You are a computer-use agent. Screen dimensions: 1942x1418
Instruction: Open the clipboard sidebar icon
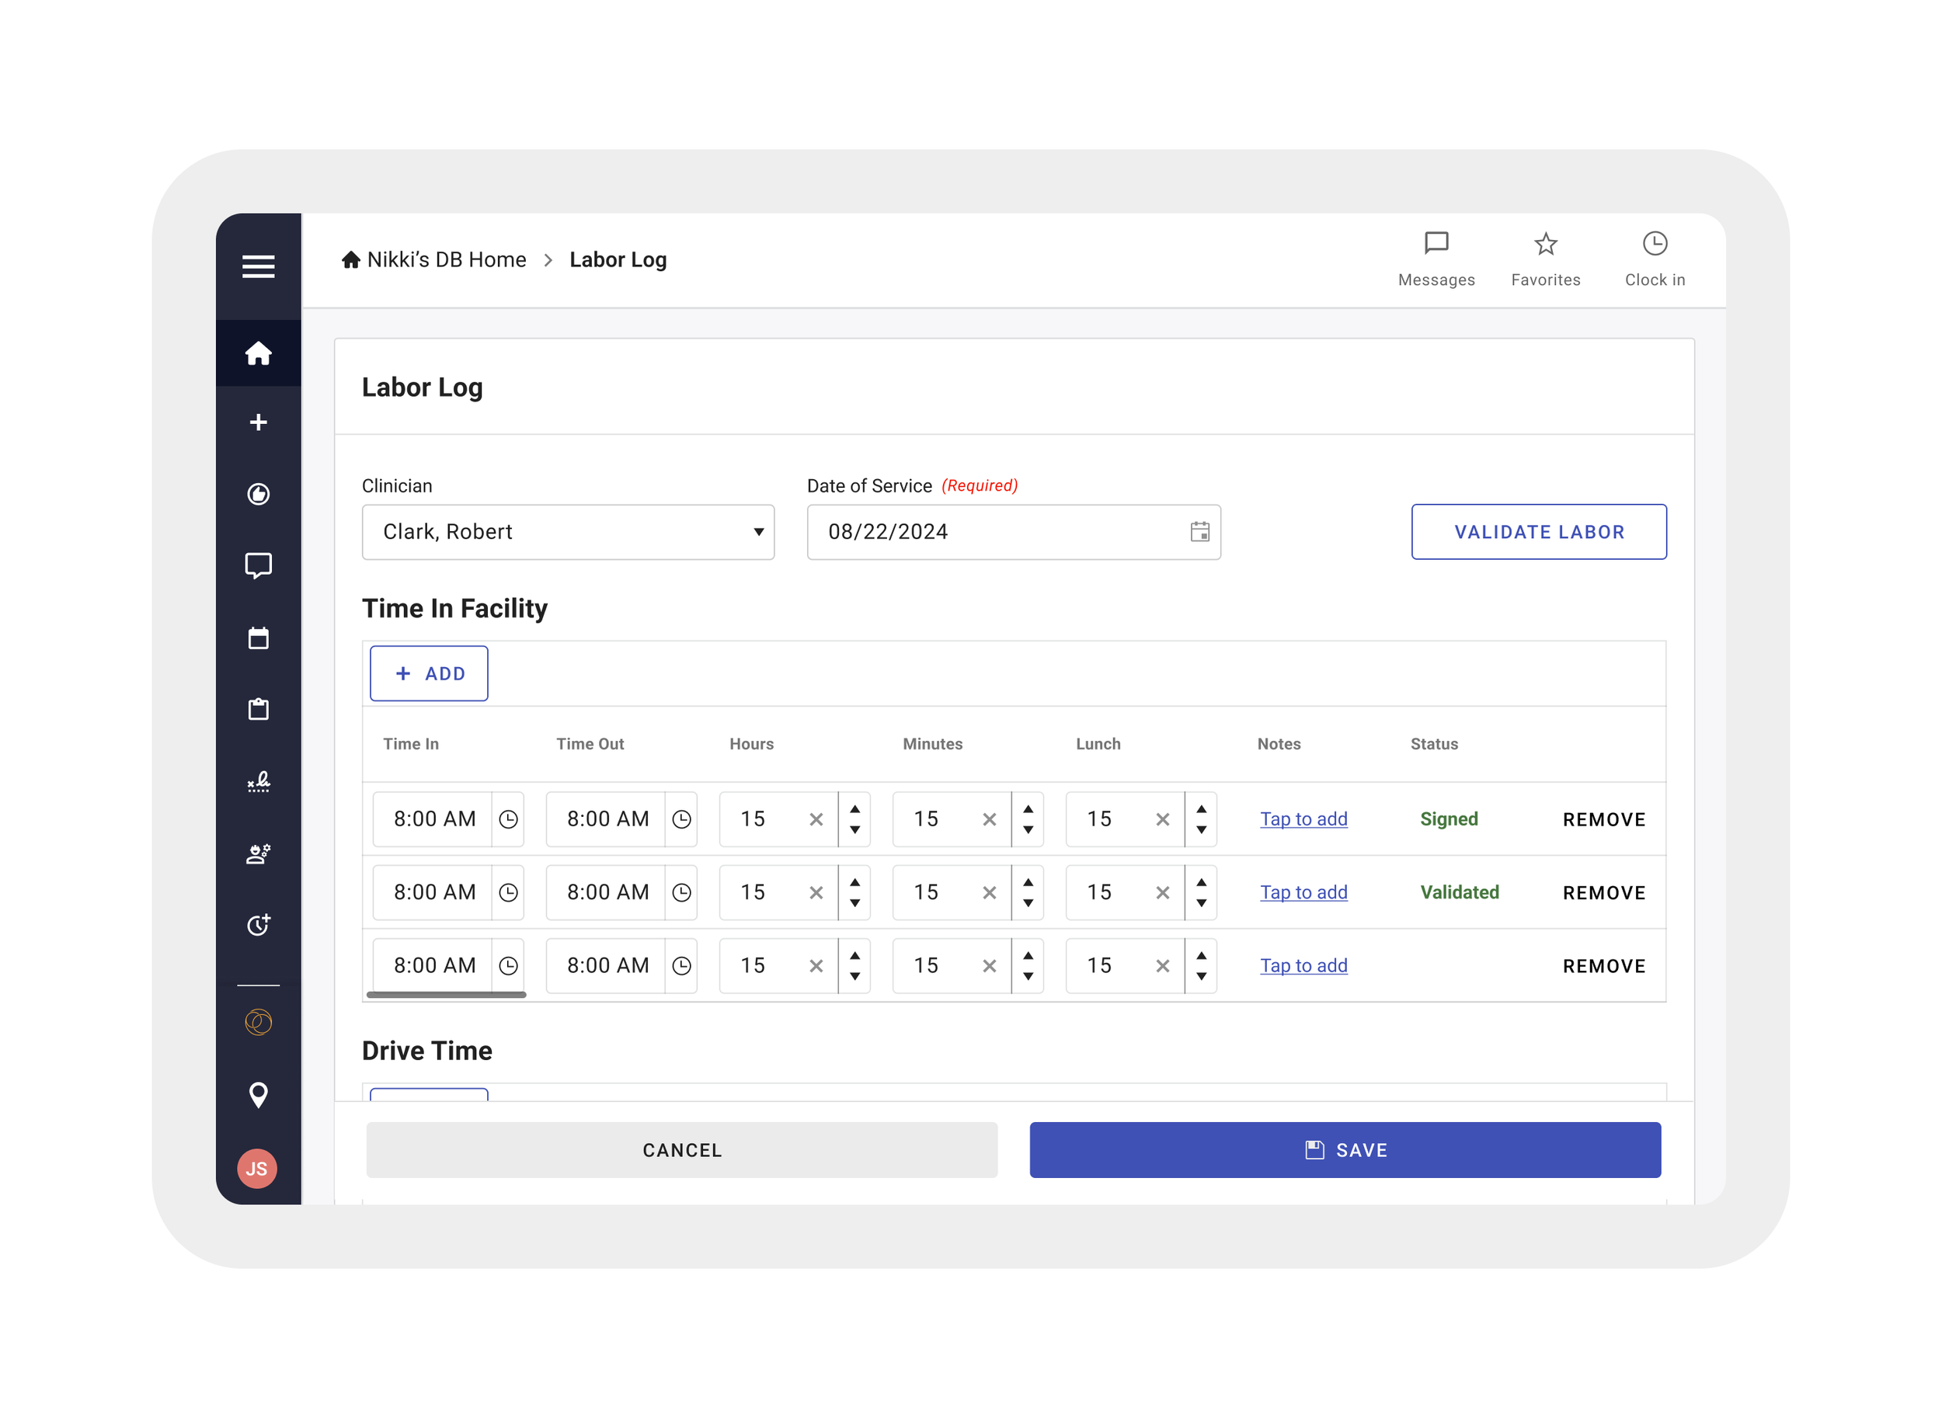click(259, 710)
